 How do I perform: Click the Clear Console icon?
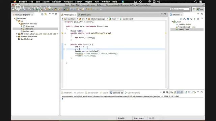click(171, 92)
